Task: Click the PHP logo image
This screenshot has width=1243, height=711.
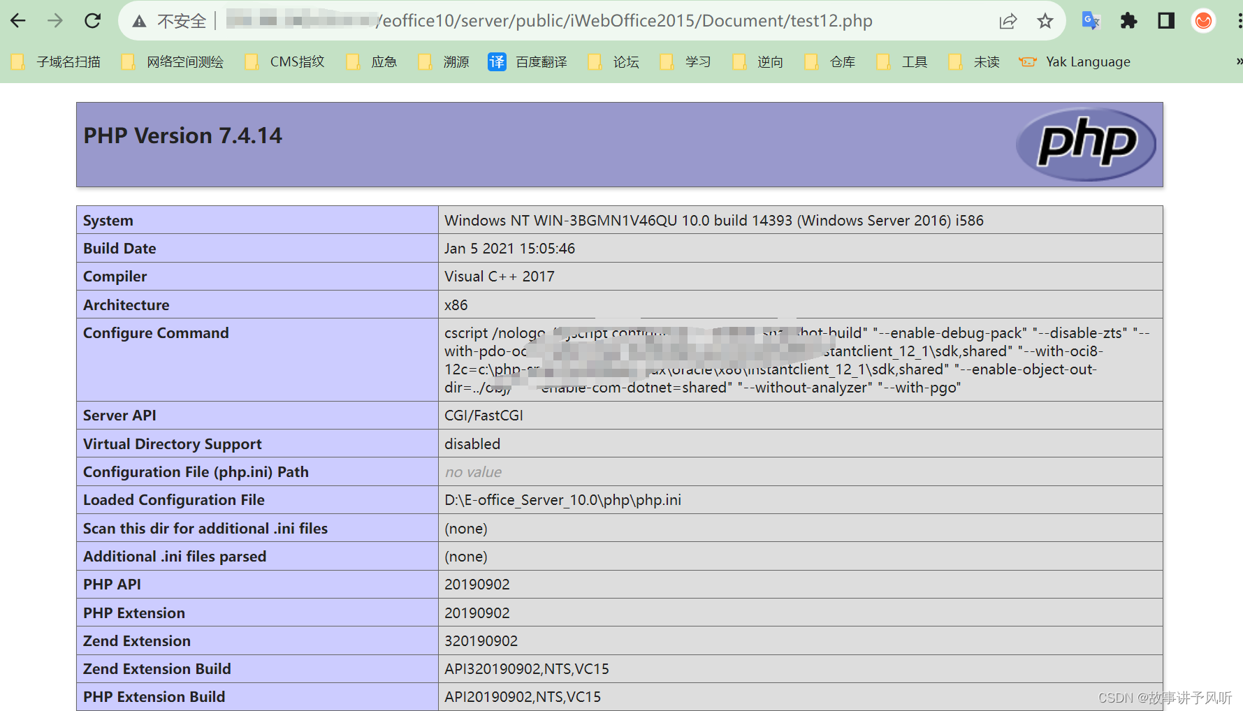Action: [x=1086, y=144]
